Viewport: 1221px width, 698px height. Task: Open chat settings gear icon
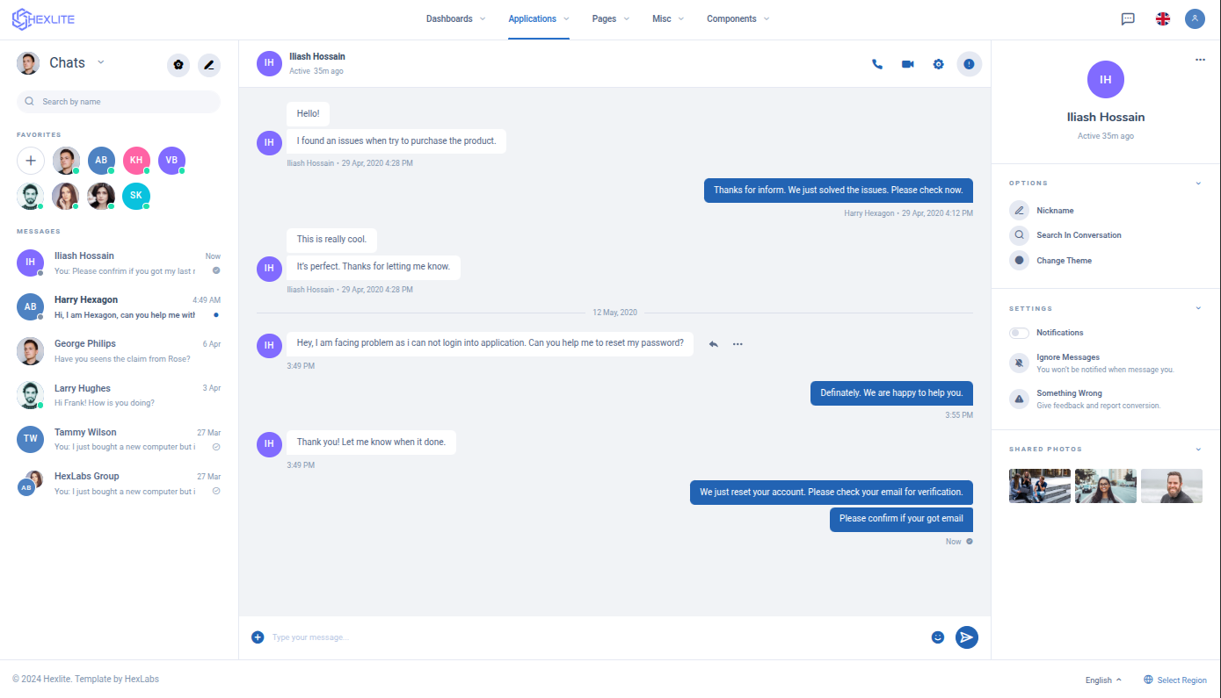[x=938, y=64]
